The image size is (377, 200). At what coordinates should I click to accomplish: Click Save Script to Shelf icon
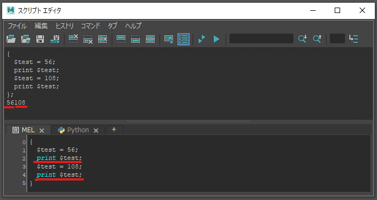(55, 39)
